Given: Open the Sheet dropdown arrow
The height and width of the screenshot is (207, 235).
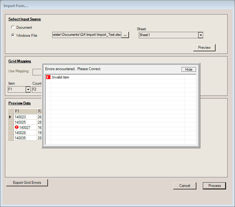Looking at the screenshot, I should (x=201, y=35).
